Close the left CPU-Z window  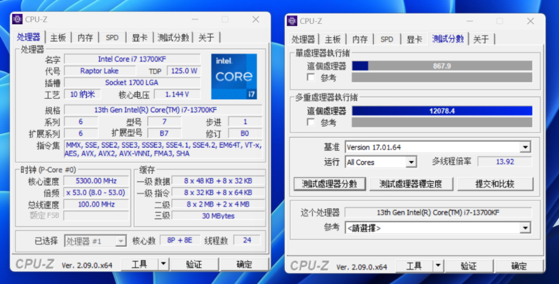click(256, 19)
